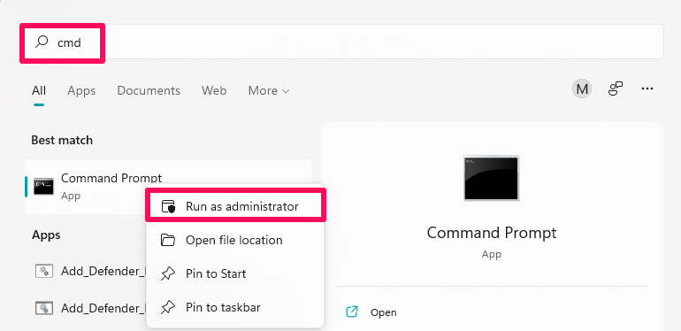Image resolution: width=681 pixels, height=331 pixels.
Task: Choose Pin to taskbar
Action: (235, 307)
